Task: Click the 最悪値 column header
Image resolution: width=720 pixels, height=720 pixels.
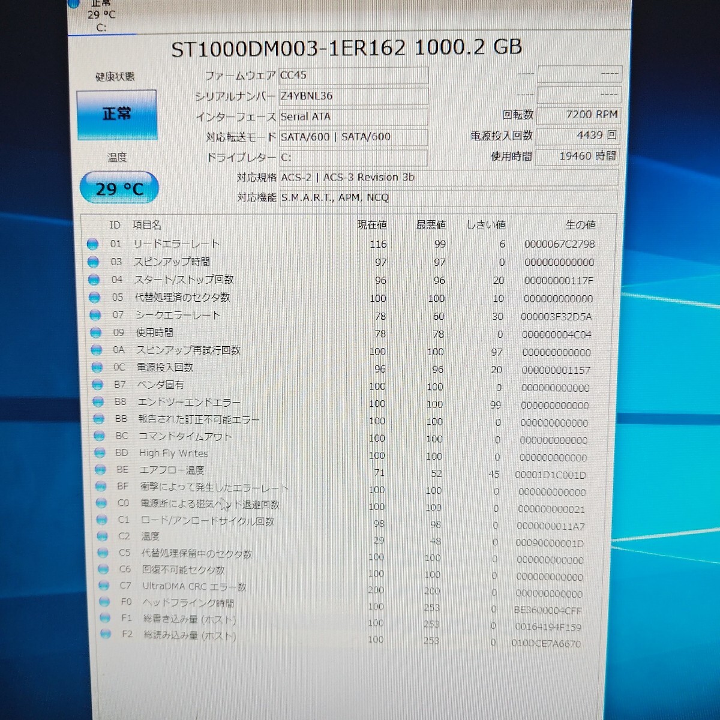Action: point(431,225)
